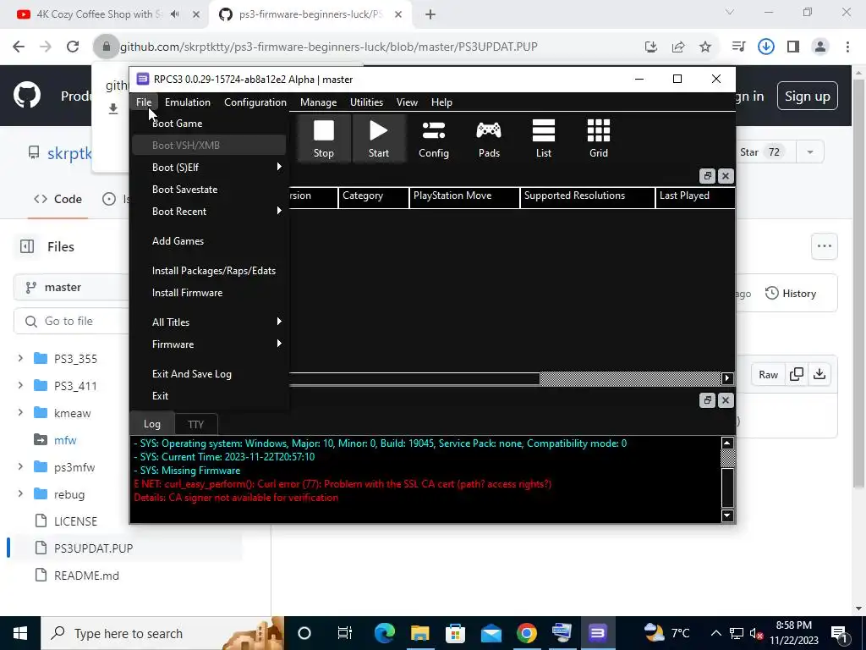This screenshot has width=866, height=650.
Task: Click the Stop button in RPCS3 toolbar
Action: click(x=324, y=139)
